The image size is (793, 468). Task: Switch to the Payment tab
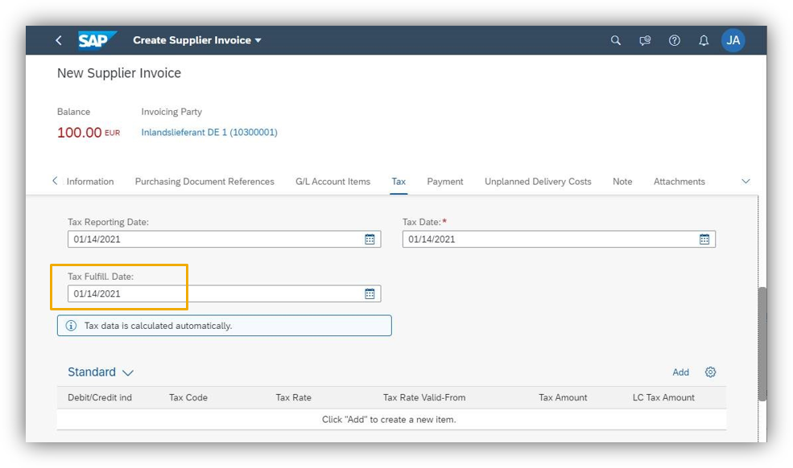pyautogui.click(x=445, y=182)
